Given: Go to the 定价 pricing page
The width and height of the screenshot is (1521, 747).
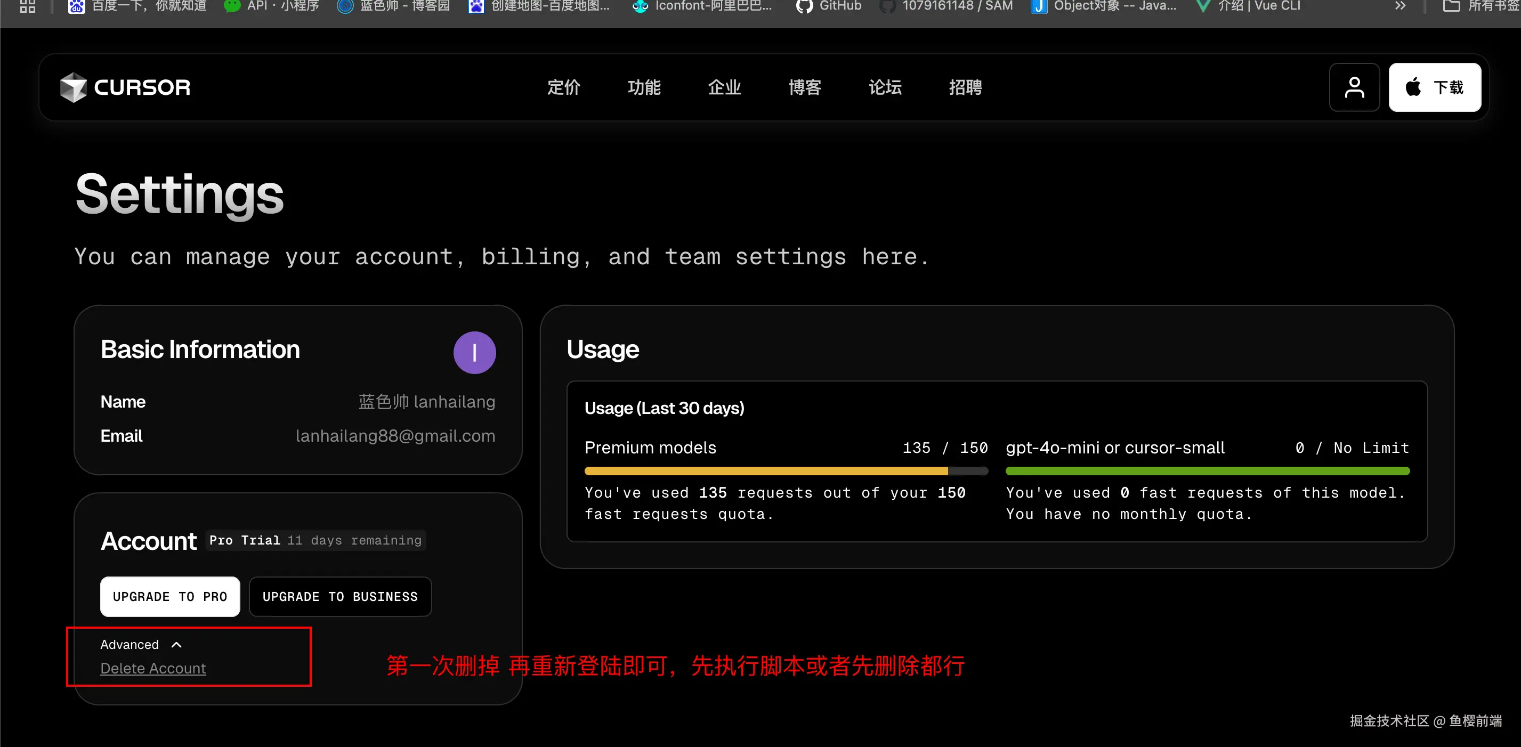Looking at the screenshot, I should coord(563,87).
